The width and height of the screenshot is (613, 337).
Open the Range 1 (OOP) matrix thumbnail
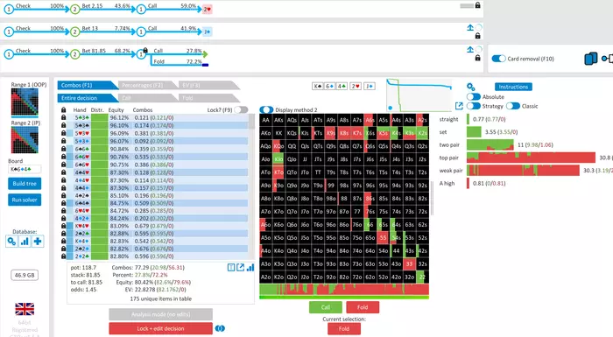(x=25, y=102)
